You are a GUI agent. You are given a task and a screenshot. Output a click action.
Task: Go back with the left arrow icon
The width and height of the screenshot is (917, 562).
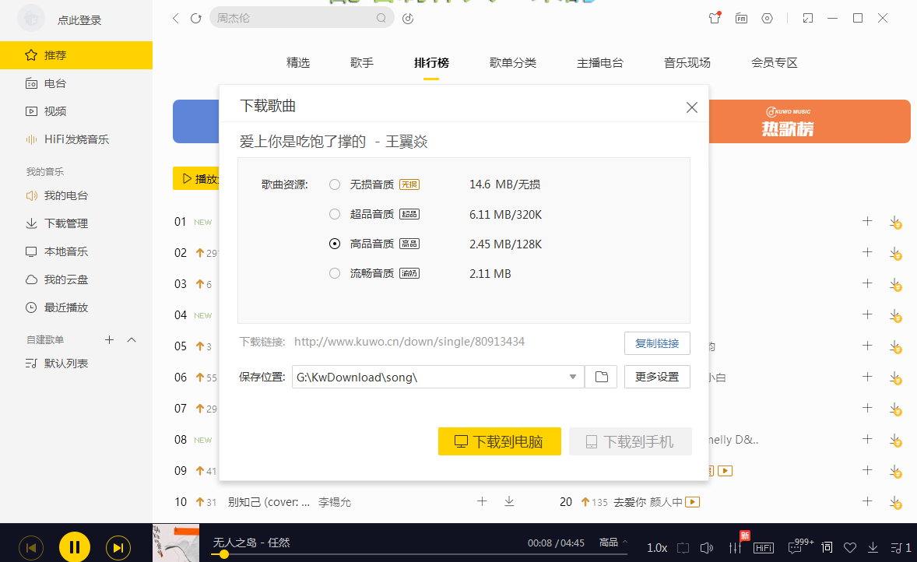[175, 18]
